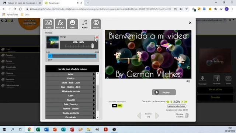236x133 pixels.
Task: Open Windows Start menu
Action: point(4,129)
